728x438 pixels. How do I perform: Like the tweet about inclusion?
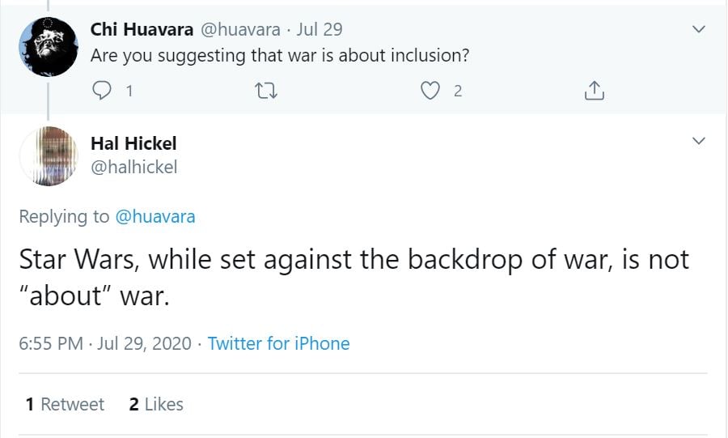pos(430,91)
